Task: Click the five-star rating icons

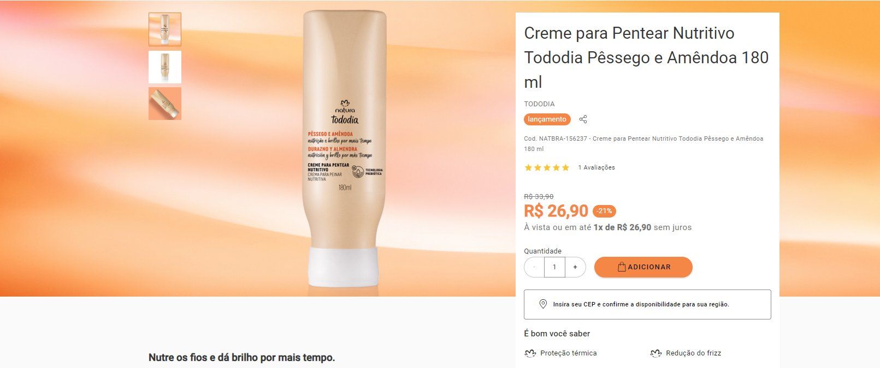Action: [x=547, y=167]
